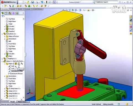Click the Save icon in the top toolbar
133x106 pixels.
click(x=33, y=2)
